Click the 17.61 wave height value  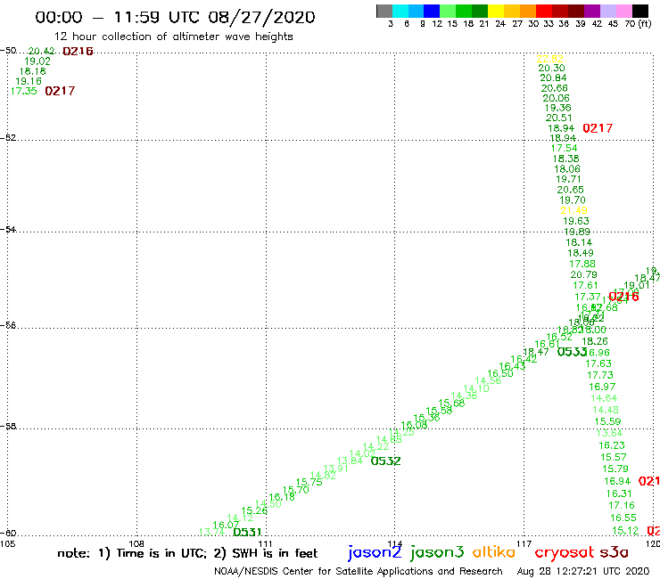585,285
